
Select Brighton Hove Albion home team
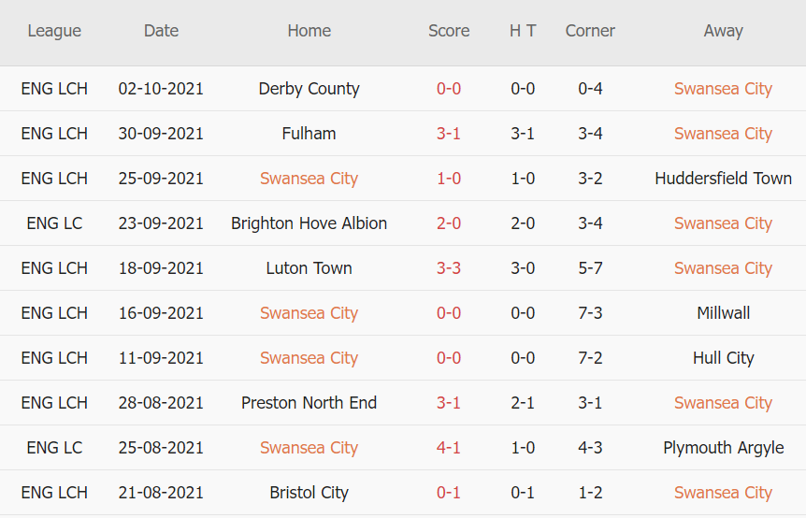(309, 223)
